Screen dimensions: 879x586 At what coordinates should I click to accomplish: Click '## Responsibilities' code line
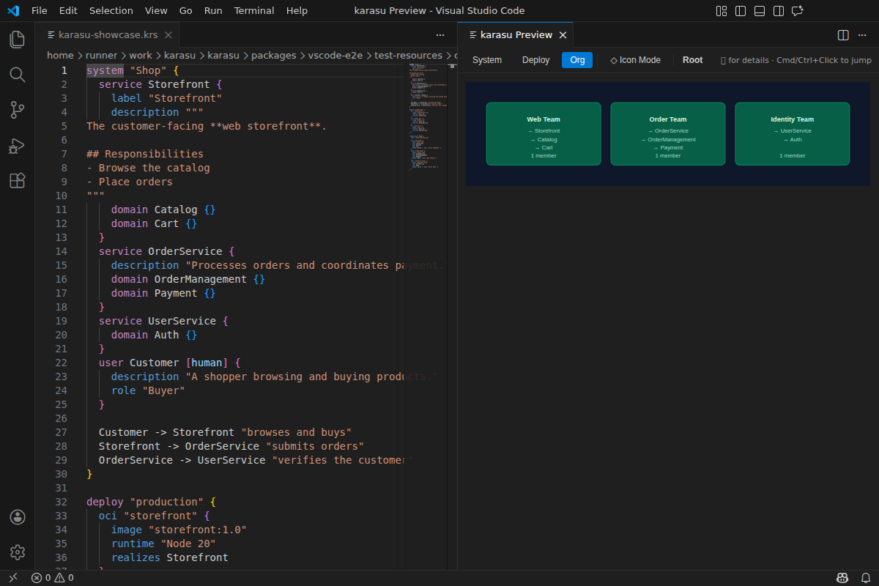(145, 154)
